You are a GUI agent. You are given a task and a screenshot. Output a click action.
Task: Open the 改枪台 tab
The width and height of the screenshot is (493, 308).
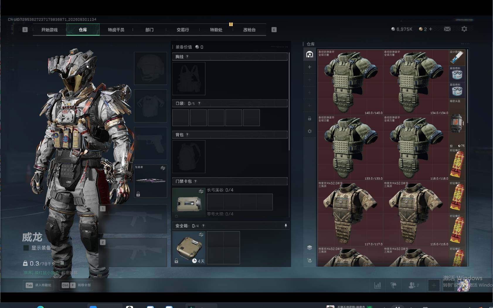[x=249, y=30]
